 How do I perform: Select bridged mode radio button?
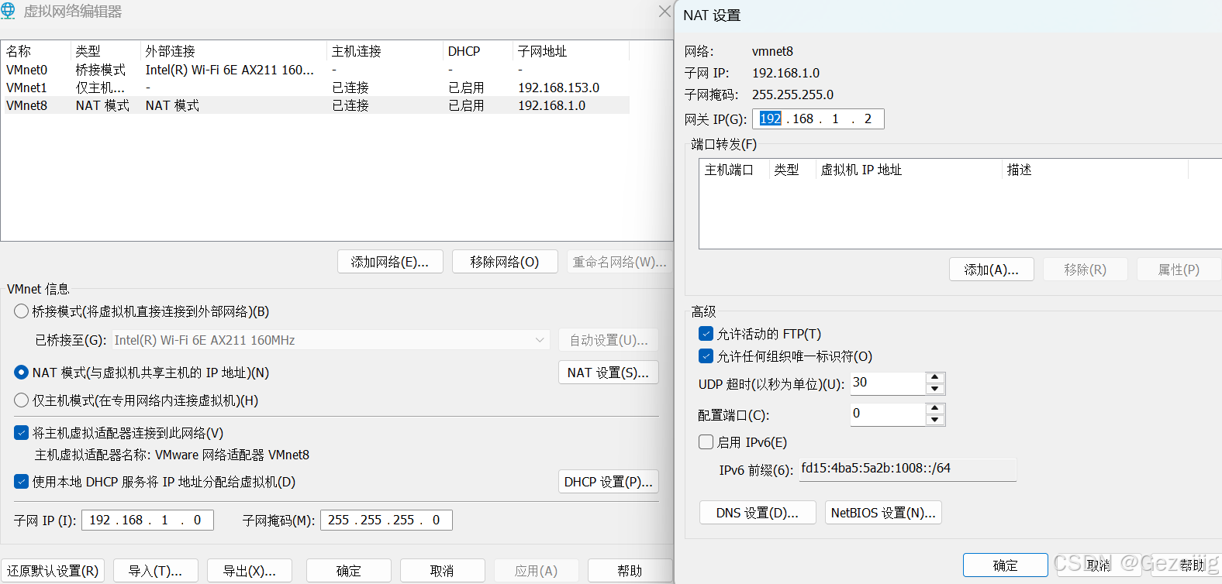click(22, 311)
